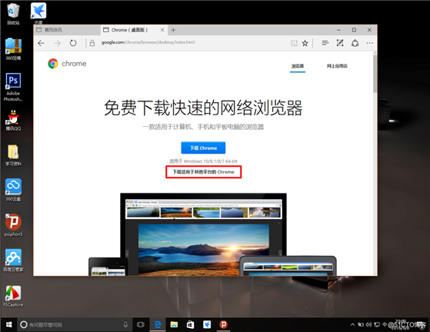Open the Hub three-line icon

325,43
